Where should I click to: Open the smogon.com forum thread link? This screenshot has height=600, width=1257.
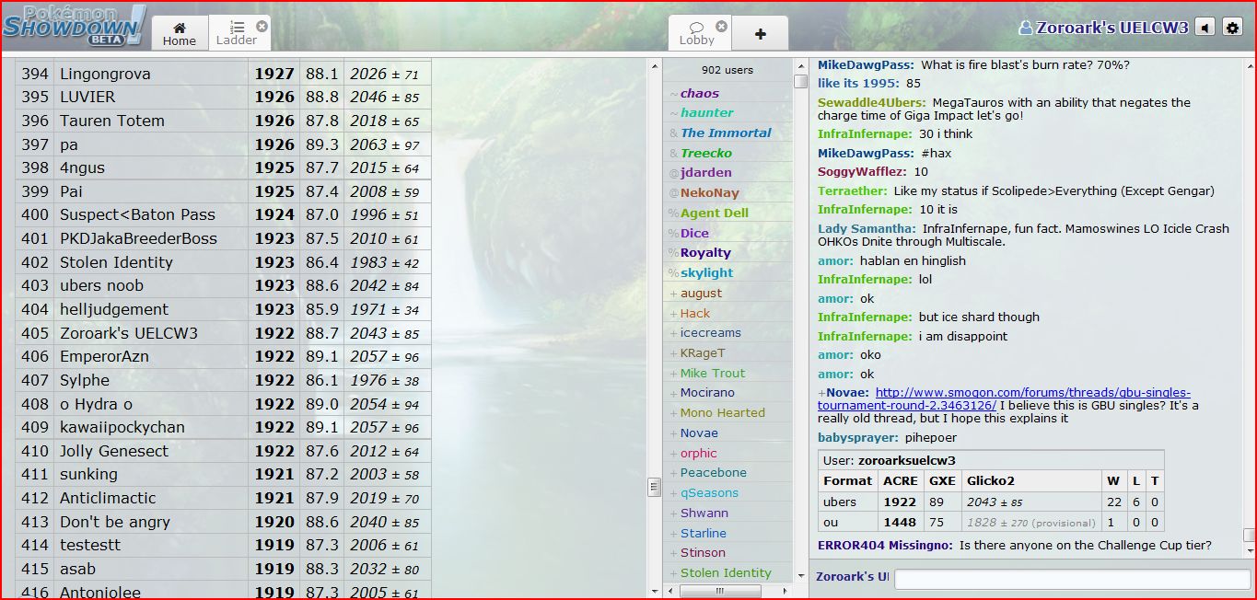[x=1004, y=398]
